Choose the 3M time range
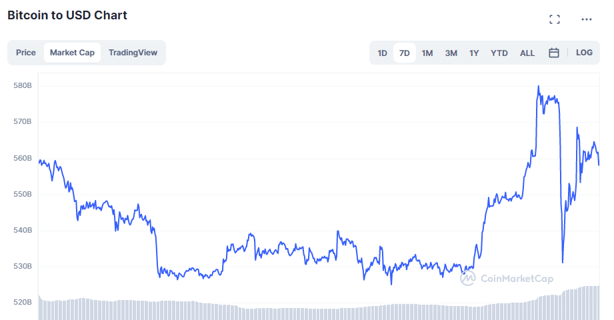614x320 pixels. point(451,53)
